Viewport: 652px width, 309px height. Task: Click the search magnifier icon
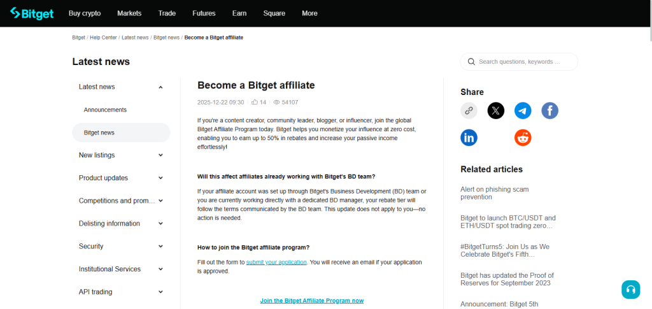471,62
